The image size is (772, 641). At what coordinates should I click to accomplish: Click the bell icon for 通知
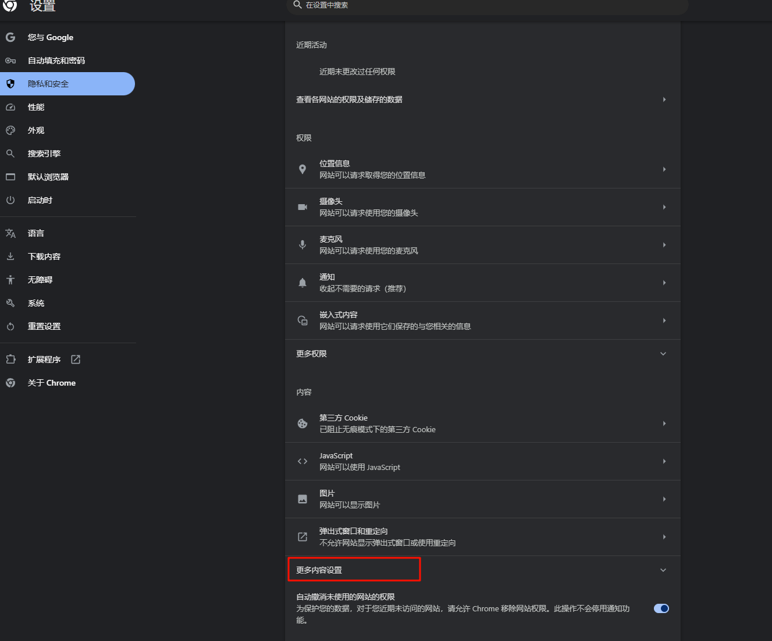[x=303, y=283]
